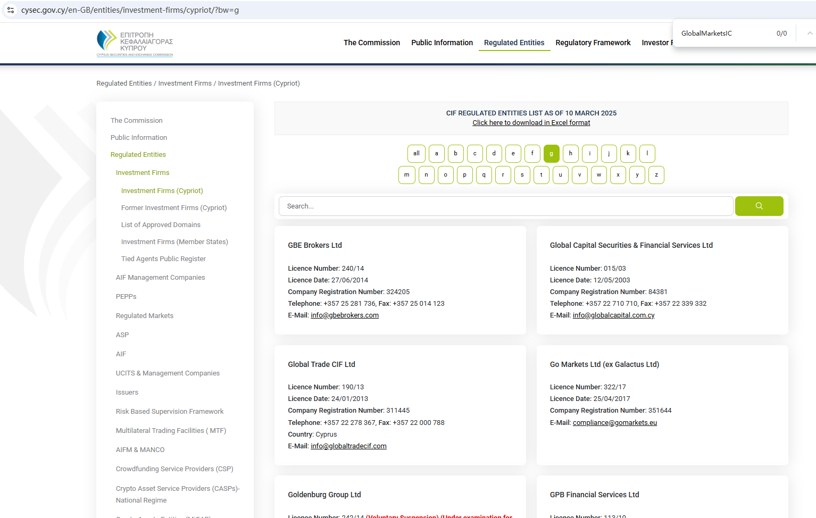Select the 'all' letter filter
The image size is (816, 518).
click(x=417, y=154)
